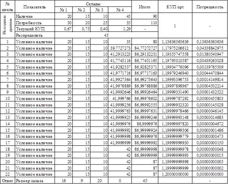Click the '№ 3' warehouse column header
The image size is (228, 184).
(100, 9)
